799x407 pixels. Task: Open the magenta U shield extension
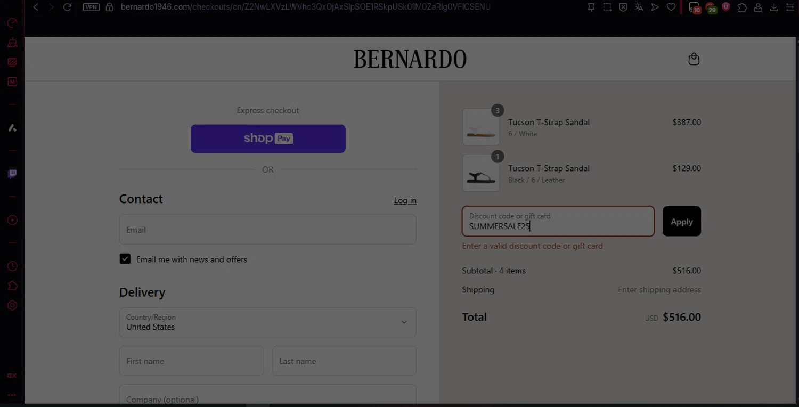pos(726,7)
